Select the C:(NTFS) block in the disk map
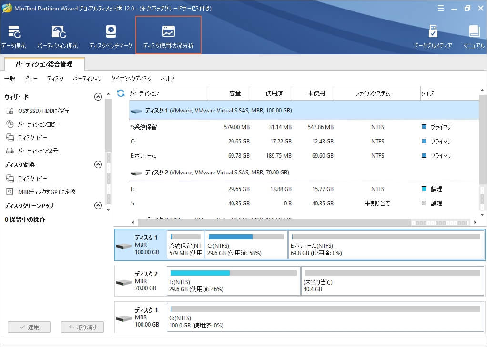The height and width of the screenshot is (347, 487). coord(246,245)
